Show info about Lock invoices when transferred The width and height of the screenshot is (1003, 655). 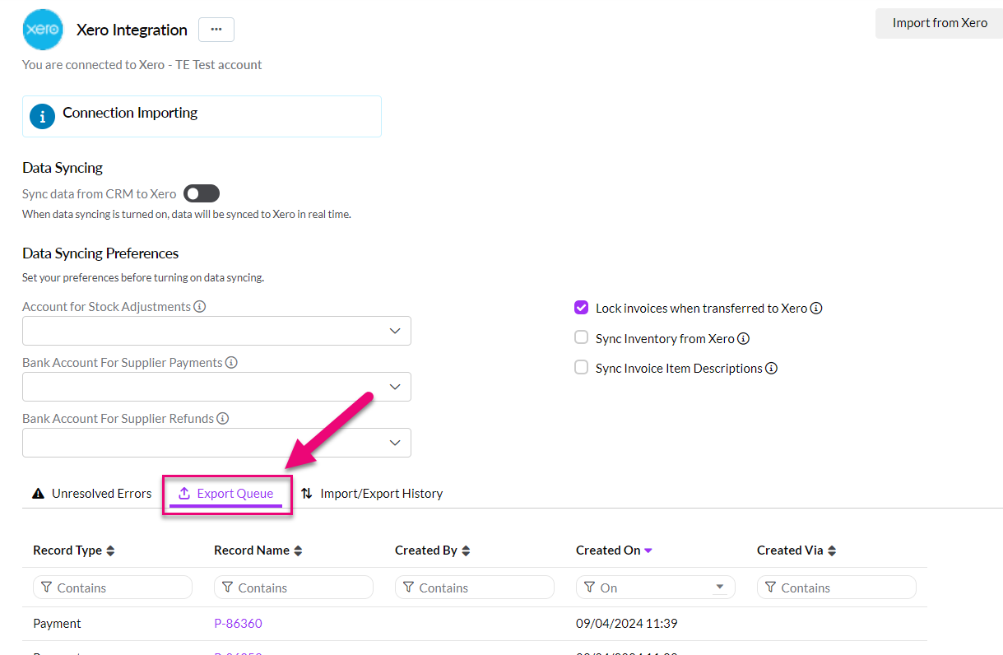(816, 309)
